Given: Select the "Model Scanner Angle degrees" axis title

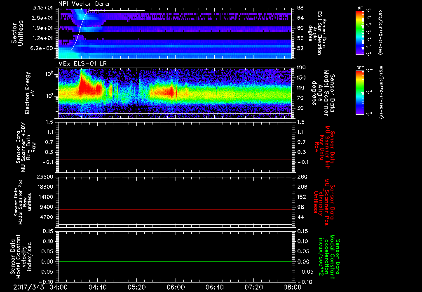Looking at the screenshot, I should click(323, 93).
